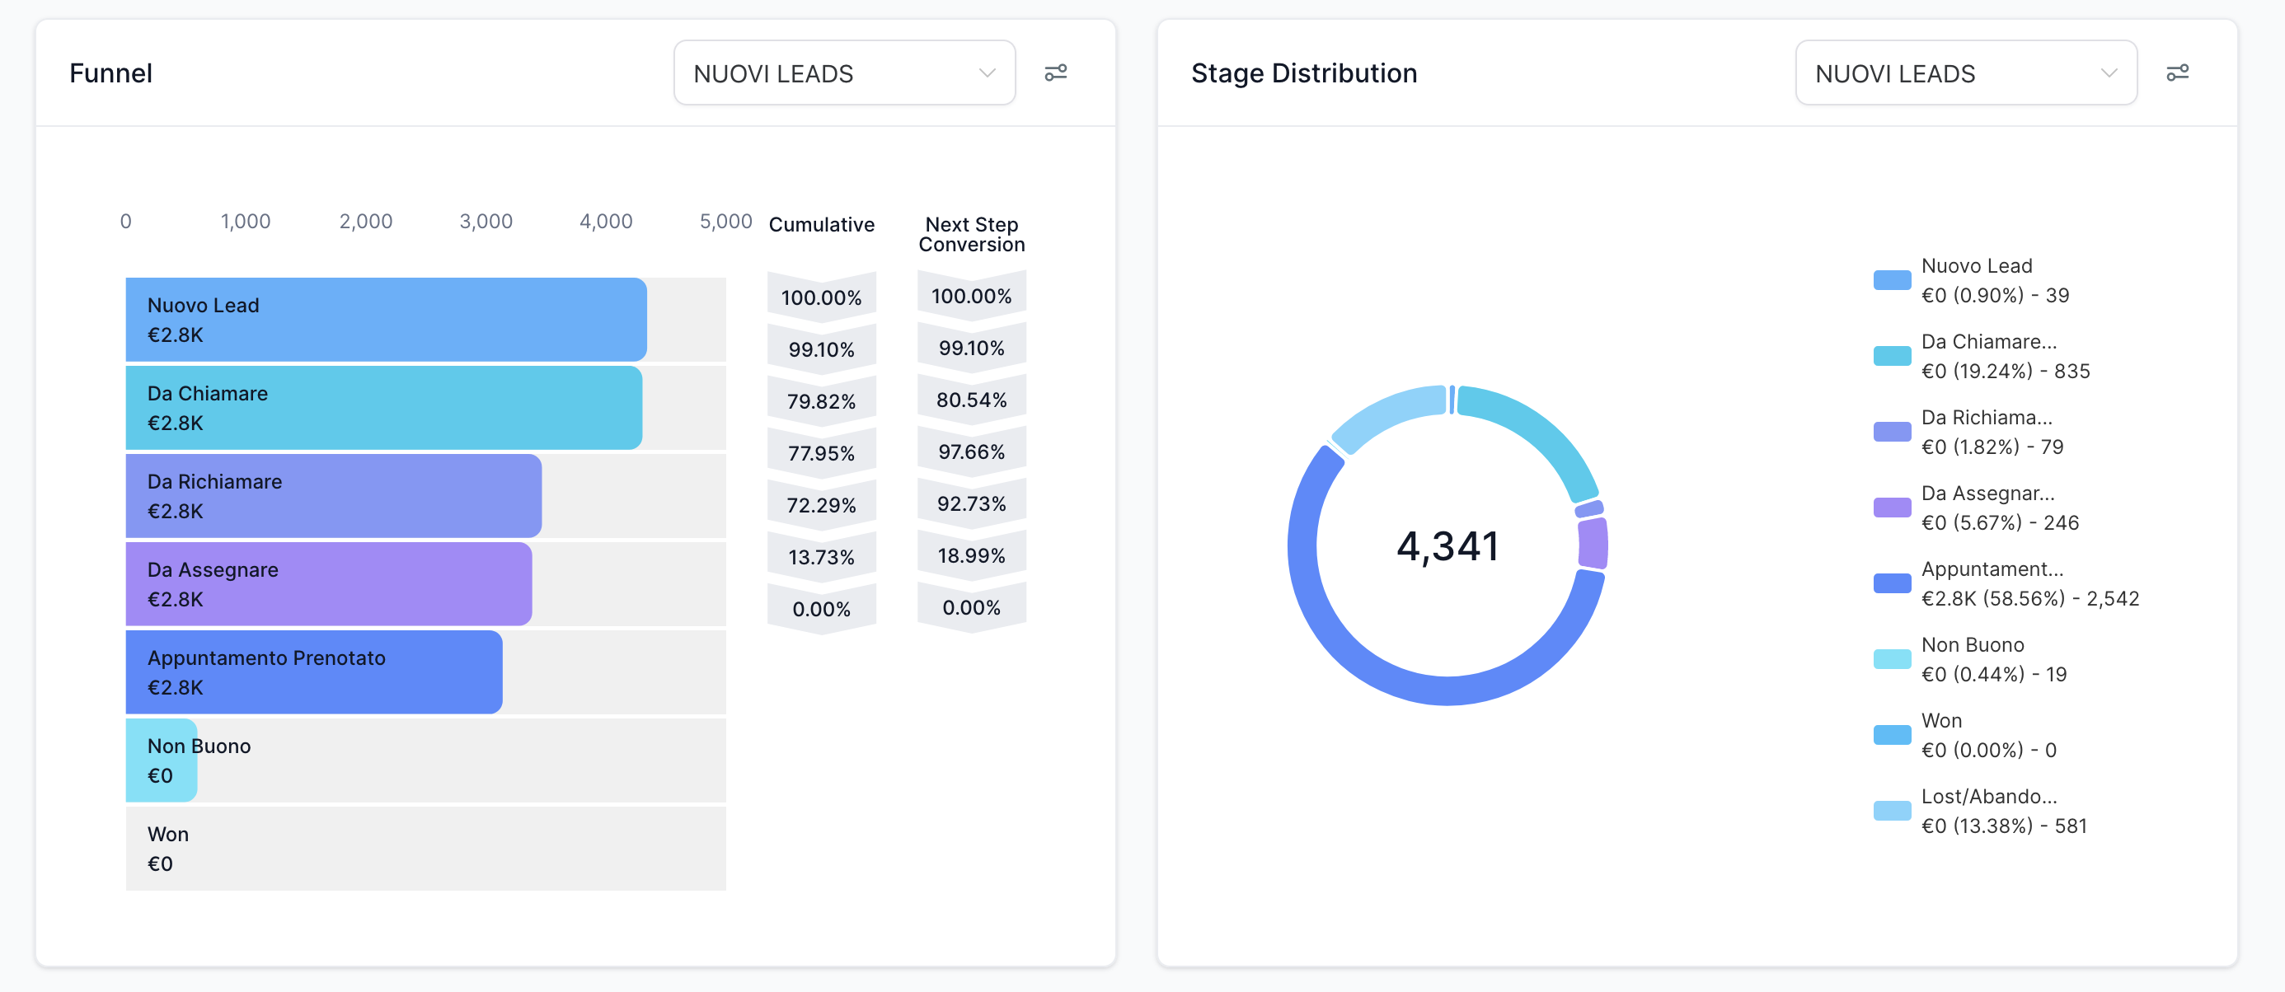Select Da Richiamare funnel bar
Image resolution: width=2285 pixels, height=992 pixels.
coord(333,495)
